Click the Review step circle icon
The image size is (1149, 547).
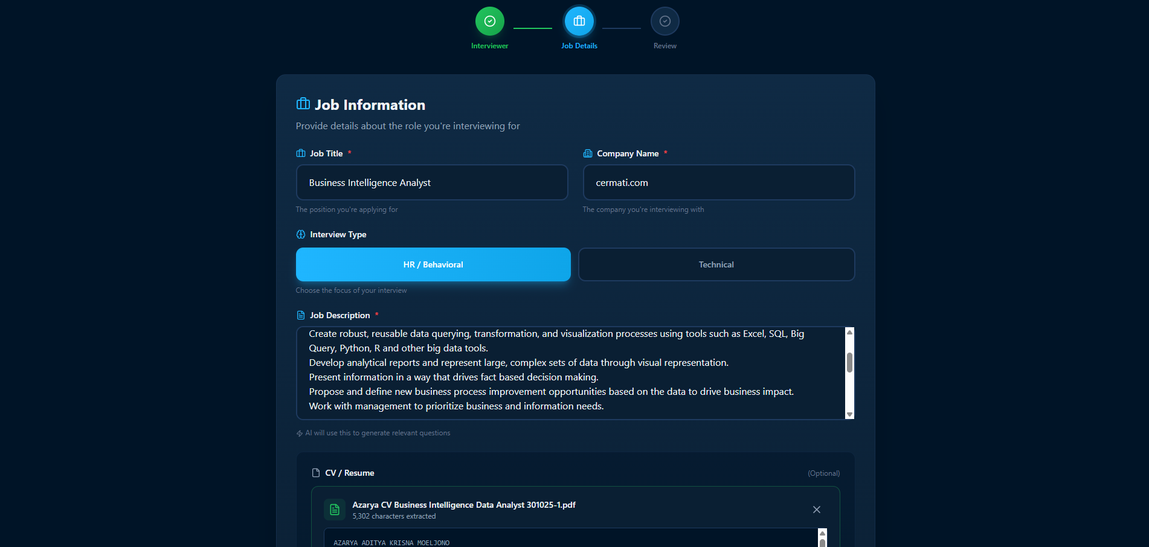tap(665, 21)
